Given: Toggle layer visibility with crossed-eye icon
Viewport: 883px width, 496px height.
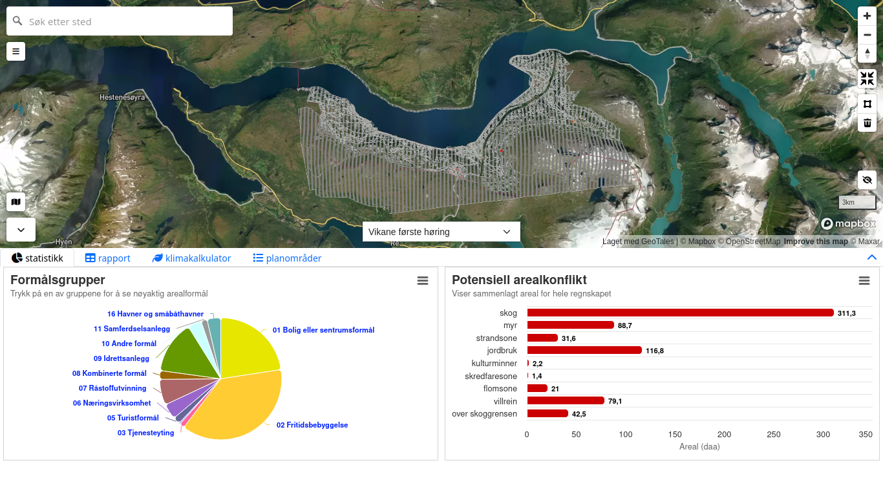Looking at the screenshot, I should (867, 180).
